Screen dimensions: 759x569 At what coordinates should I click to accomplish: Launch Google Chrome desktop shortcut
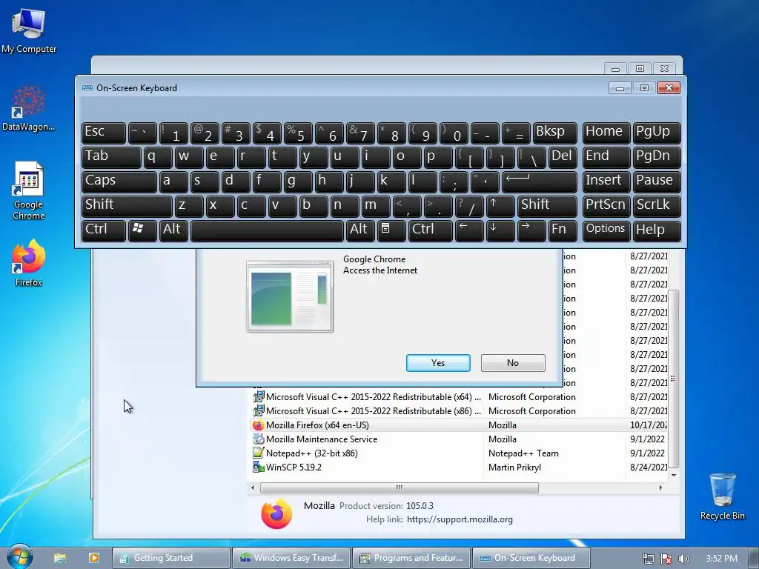(29, 190)
